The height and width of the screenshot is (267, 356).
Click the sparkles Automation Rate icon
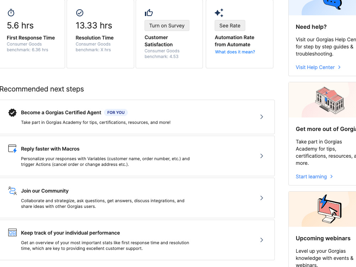click(x=219, y=13)
